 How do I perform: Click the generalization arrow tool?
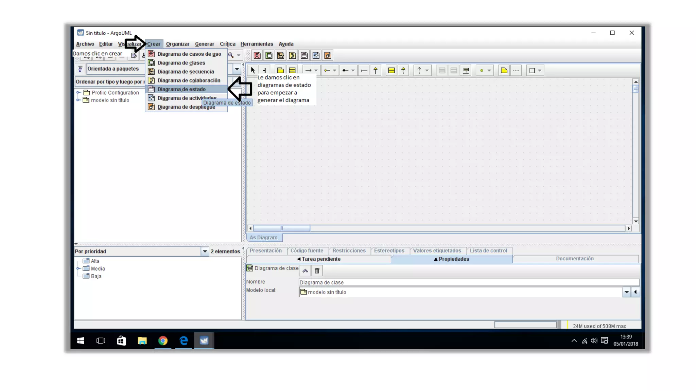(x=376, y=70)
